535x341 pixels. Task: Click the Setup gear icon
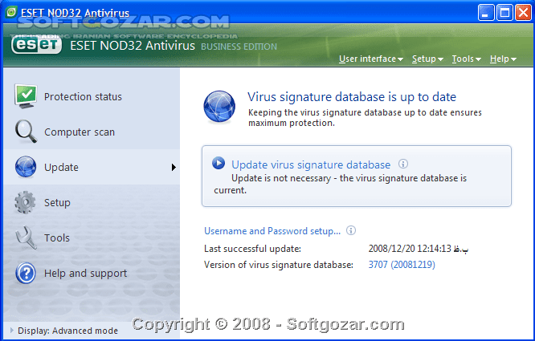point(25,202)
